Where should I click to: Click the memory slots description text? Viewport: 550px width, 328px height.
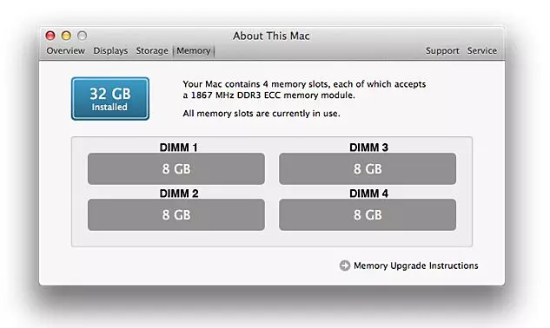(304, 89)
